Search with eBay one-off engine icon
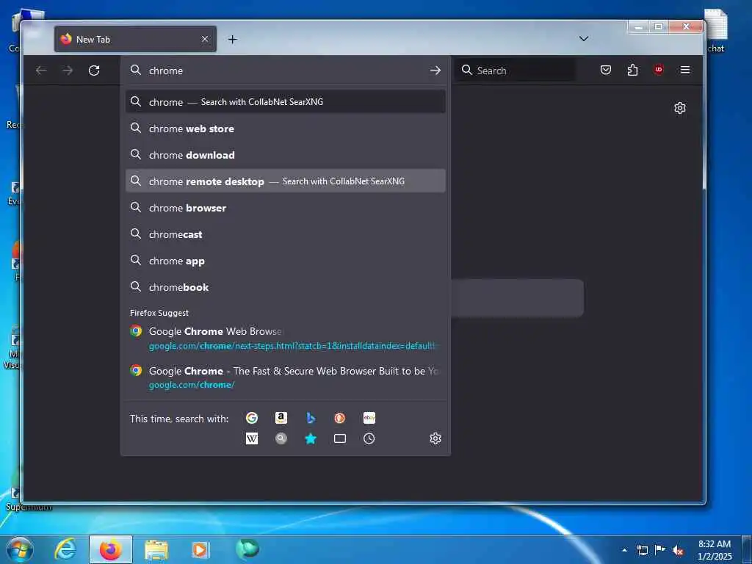Viewport: 752px width, 564px height. coord(369,418)
